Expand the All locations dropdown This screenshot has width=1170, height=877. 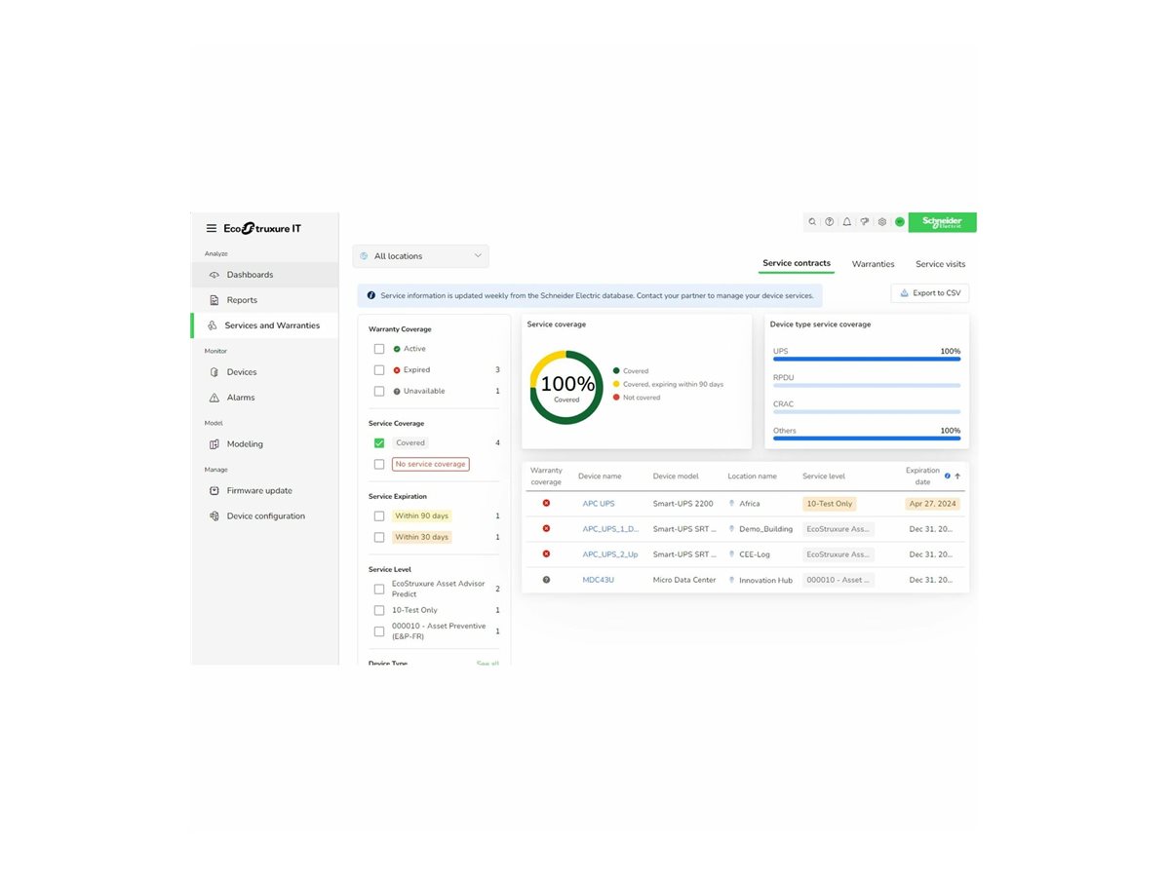[420, 256]
